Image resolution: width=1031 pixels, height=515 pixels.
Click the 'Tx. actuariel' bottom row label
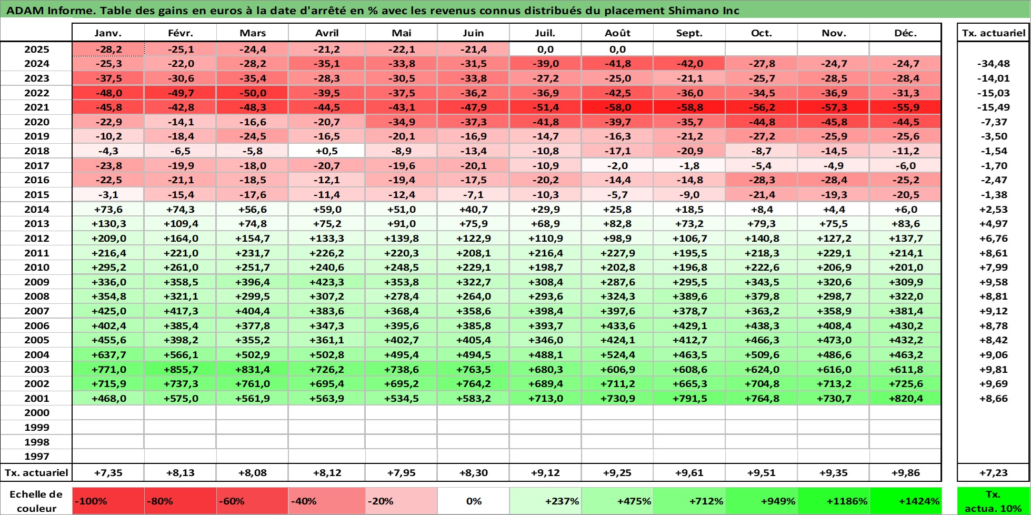click(x=36, y=472)
